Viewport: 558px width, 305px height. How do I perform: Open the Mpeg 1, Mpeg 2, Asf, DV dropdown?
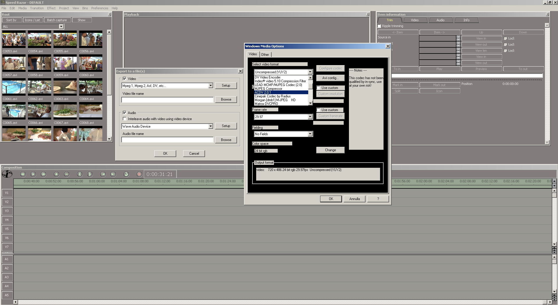coord(211,86)
